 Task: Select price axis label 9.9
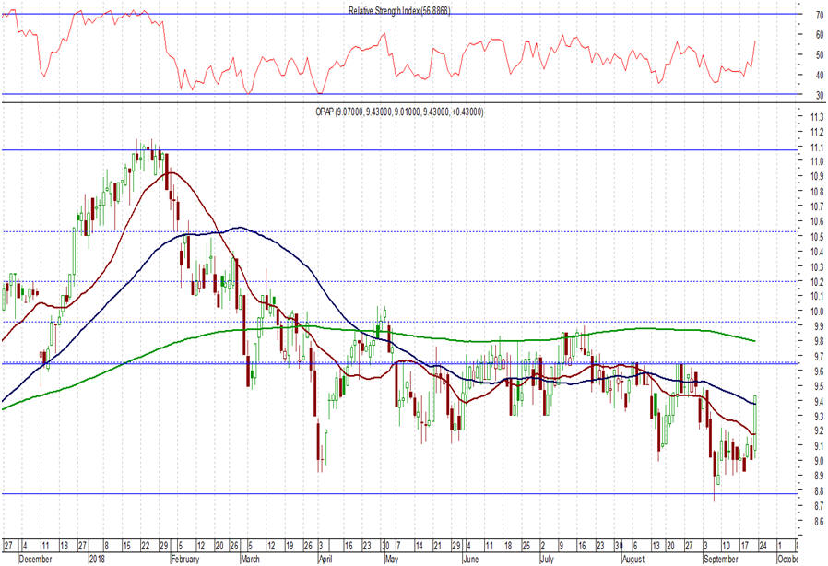click(x=819, y=326)
